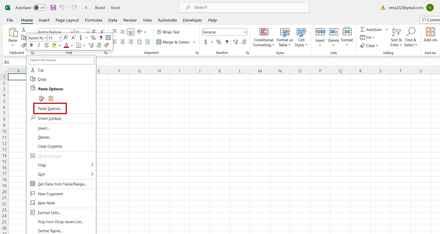Open Format as Table gallery

click(x=285, y=37)
